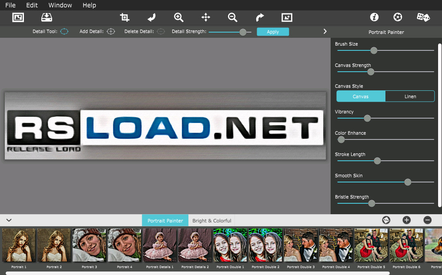Adjust the Color Enhance slider
Screen dimensions: 442x275
click(x=385, y=139)
